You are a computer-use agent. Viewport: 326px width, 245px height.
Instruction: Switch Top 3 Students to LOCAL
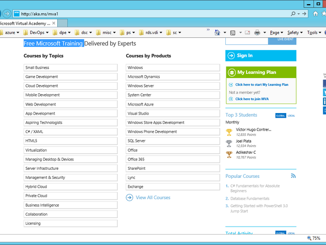(291, 115)
